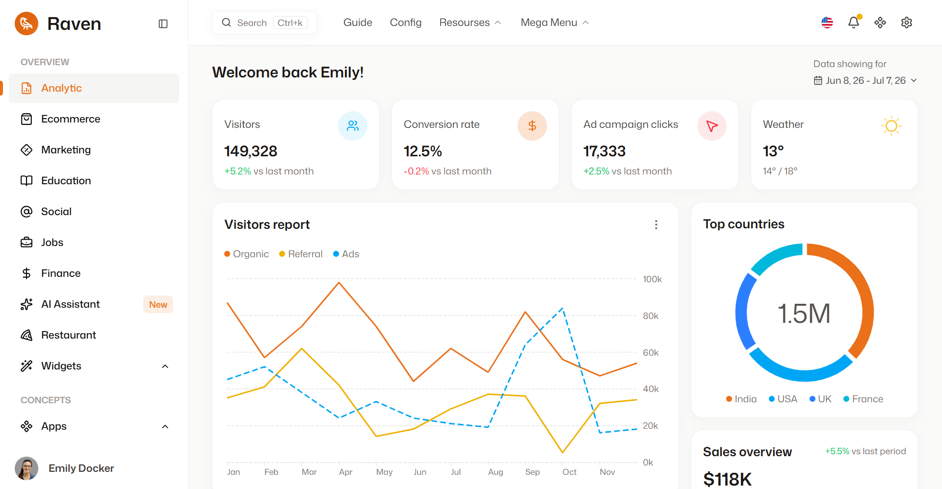Viewport: 942px width, 489px height.
Task: Toggle the Referral series in chart legend
Action: [301, 254]
